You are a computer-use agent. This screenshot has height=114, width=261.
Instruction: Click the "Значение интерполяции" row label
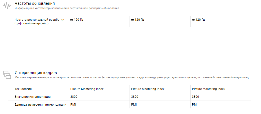pyautogui.click(x=32, y=97)
